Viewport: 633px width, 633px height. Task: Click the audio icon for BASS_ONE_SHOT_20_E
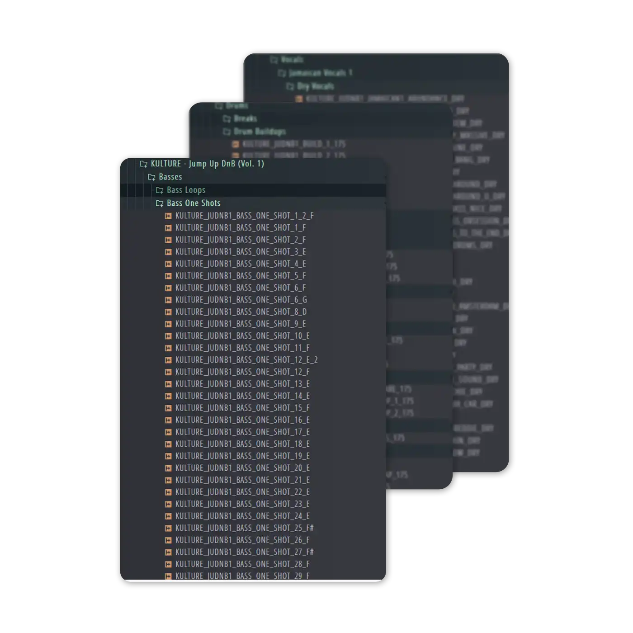pos(168,468)
